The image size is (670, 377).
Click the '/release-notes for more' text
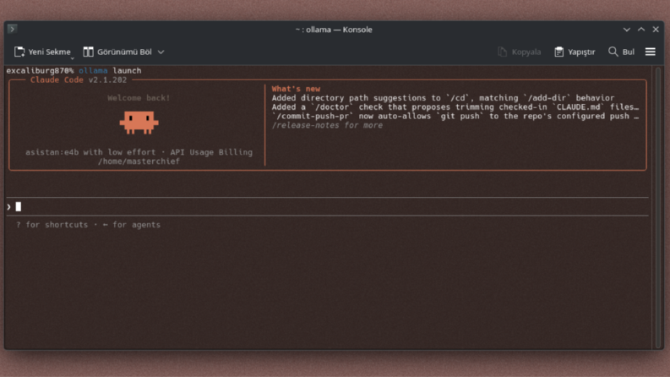(x=327, y=125)
